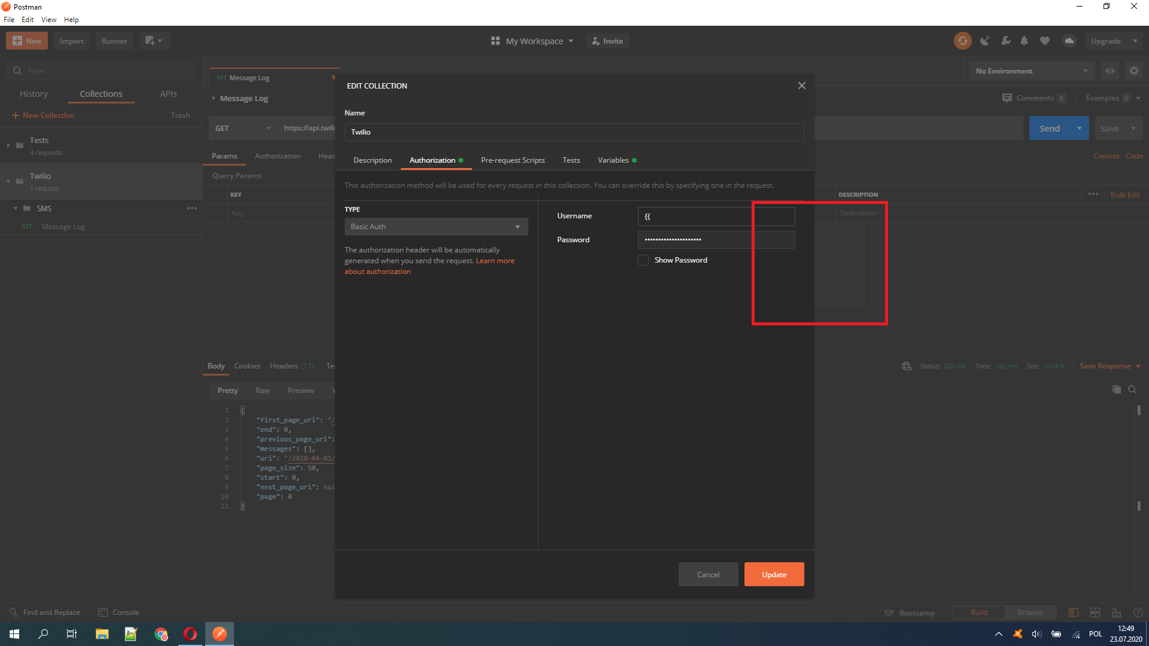Open the Capture requests satellite icon
This screenshot has width=1149, height=646.
tap(985, 41)
